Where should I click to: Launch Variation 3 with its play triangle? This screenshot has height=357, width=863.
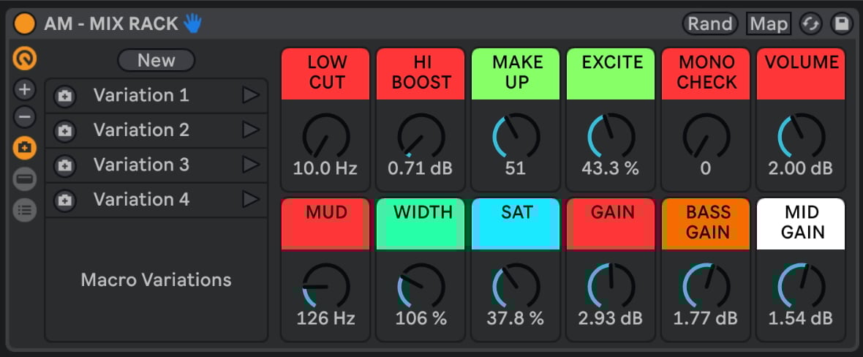250,165
